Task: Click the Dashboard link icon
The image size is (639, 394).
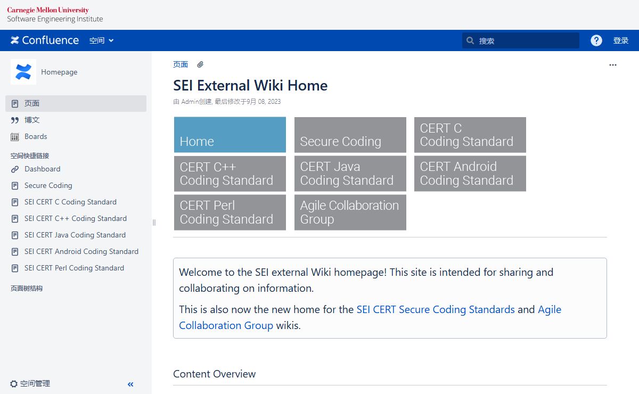Action: [x=15, y=169]
